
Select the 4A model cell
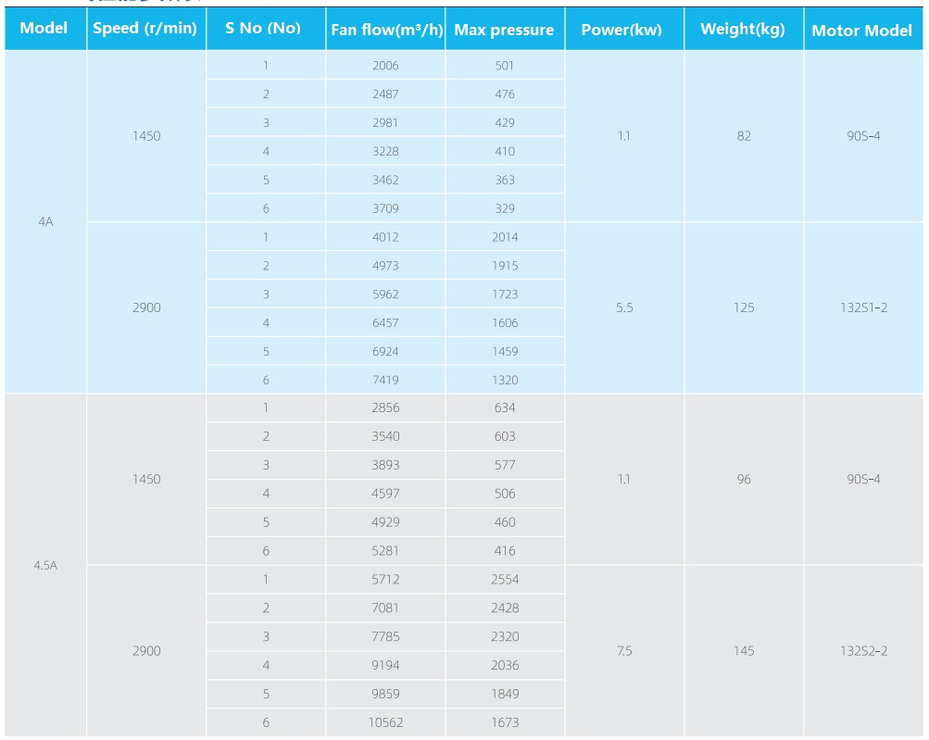45,221
